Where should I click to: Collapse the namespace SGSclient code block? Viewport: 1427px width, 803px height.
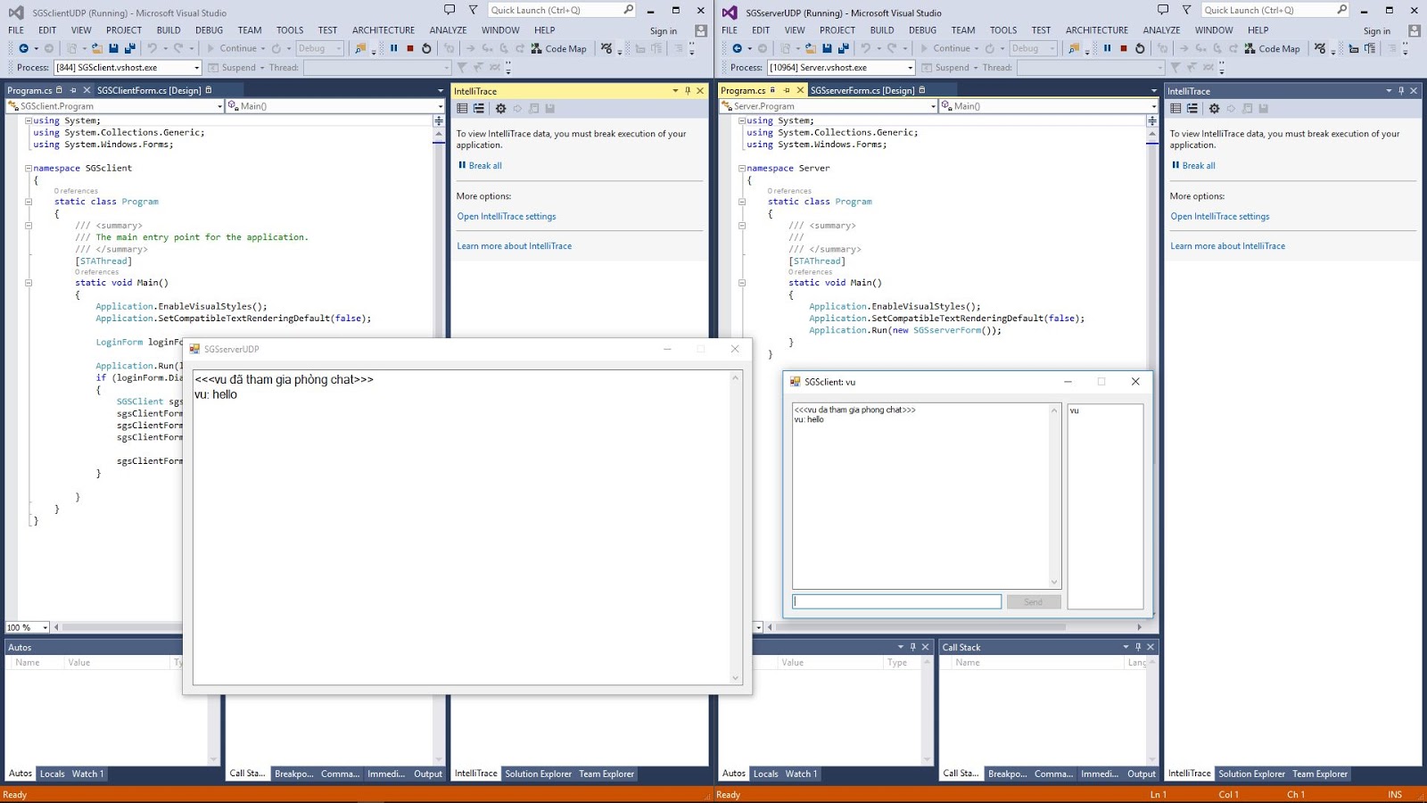pos(29,168)
